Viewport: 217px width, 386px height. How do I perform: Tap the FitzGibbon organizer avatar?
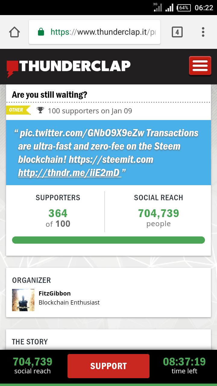(x=23, y=300)
